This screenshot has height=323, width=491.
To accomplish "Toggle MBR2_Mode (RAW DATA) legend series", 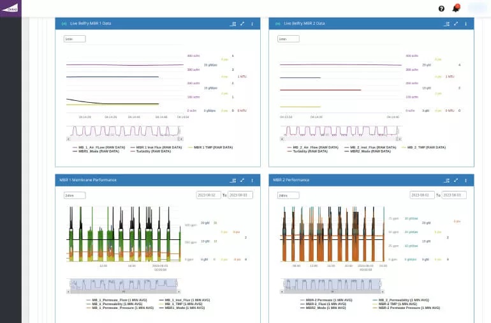I will pos(368,151).
